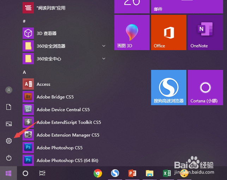227x180 pixels.
Task: Click the 阅读列表 app icon
Action: [x=28, y=8]
